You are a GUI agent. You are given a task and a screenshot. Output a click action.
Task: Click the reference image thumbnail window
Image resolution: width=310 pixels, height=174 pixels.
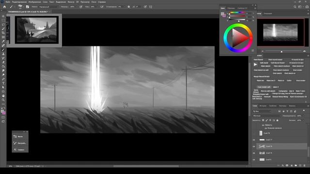(x=37, y=30)
